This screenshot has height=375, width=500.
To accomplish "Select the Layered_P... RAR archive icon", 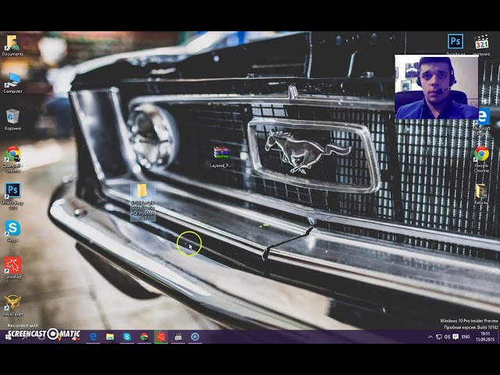I will click(x=220, y=157).
